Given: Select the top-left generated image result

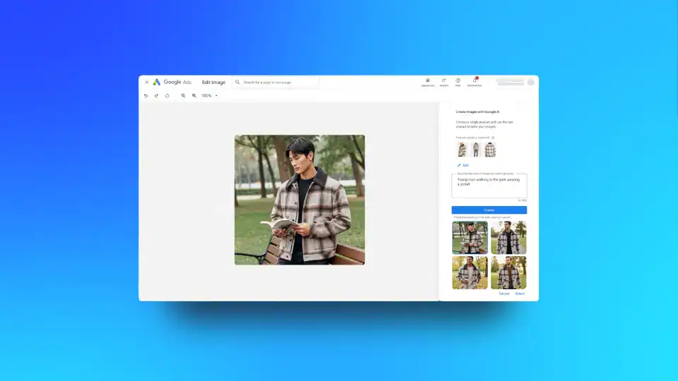Looking at the screenshot, I should [x=470, y=238].
